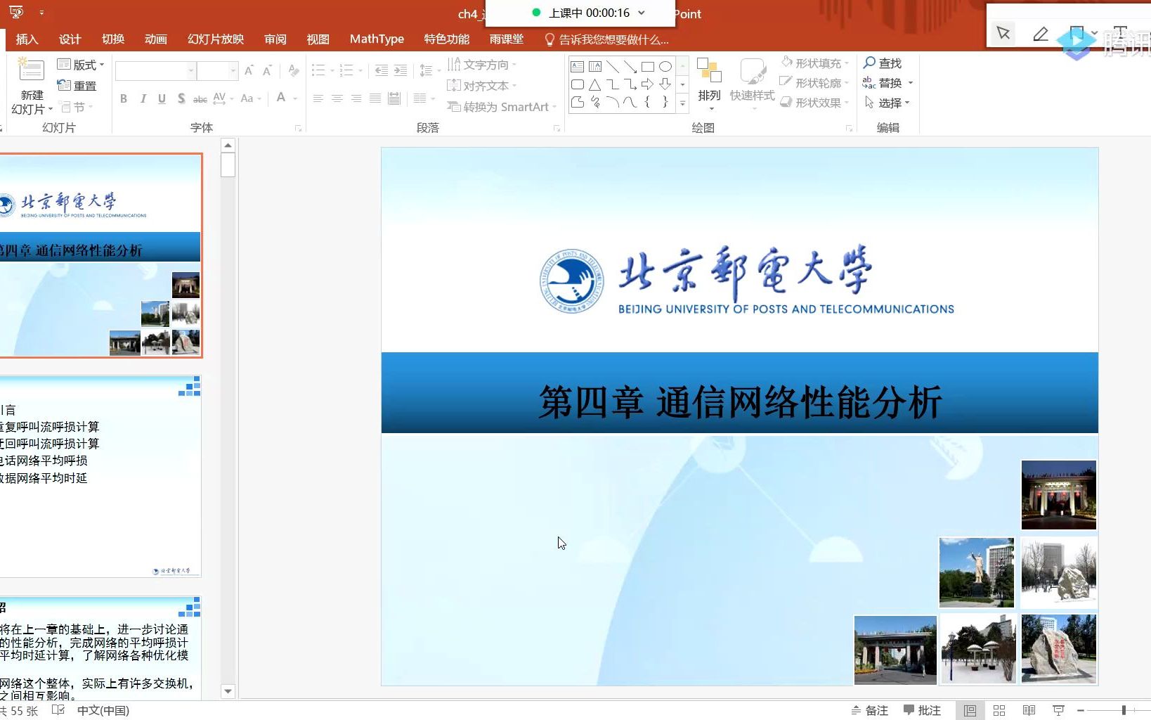Image resolution: width=1151 pixels, height=720 pixels.
Task: Open the Transitions (切换) tab
Action: click(113, 39)
